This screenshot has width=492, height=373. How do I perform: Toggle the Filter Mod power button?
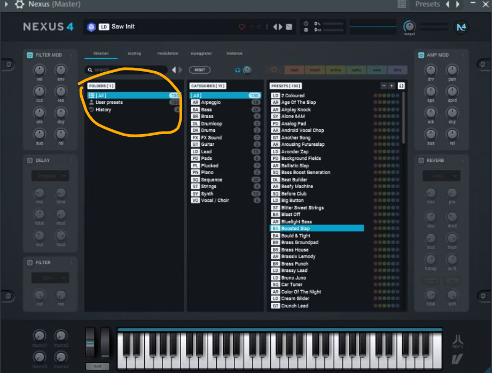point(30,55)
